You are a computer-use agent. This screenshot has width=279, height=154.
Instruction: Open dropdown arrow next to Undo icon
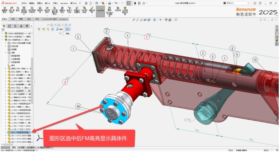118,3
